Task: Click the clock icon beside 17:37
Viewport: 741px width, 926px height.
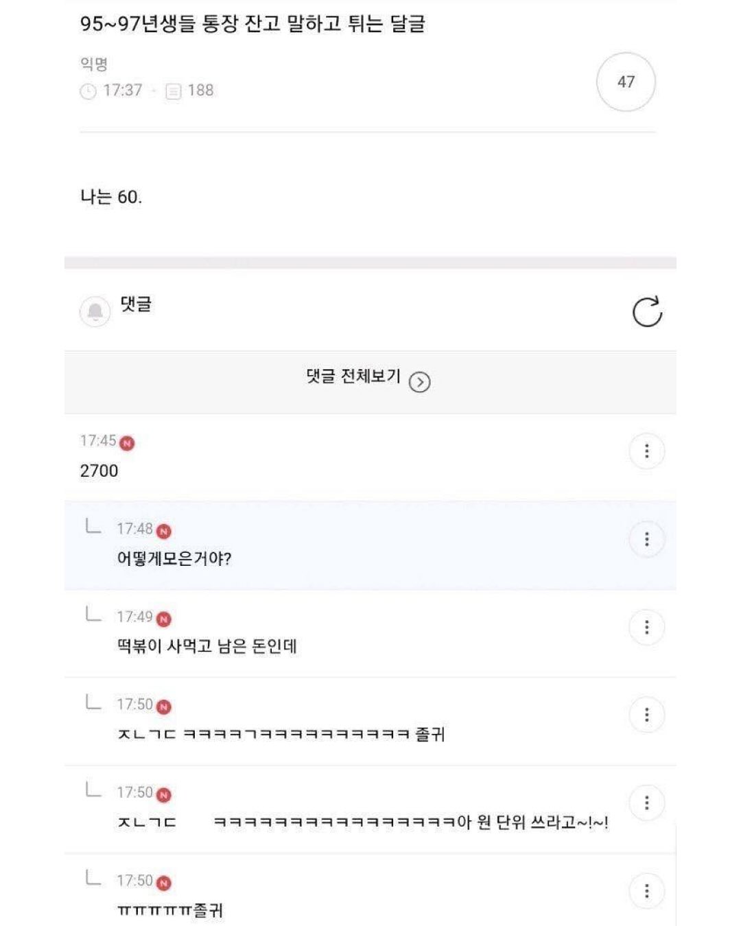Action: point(88,91)
